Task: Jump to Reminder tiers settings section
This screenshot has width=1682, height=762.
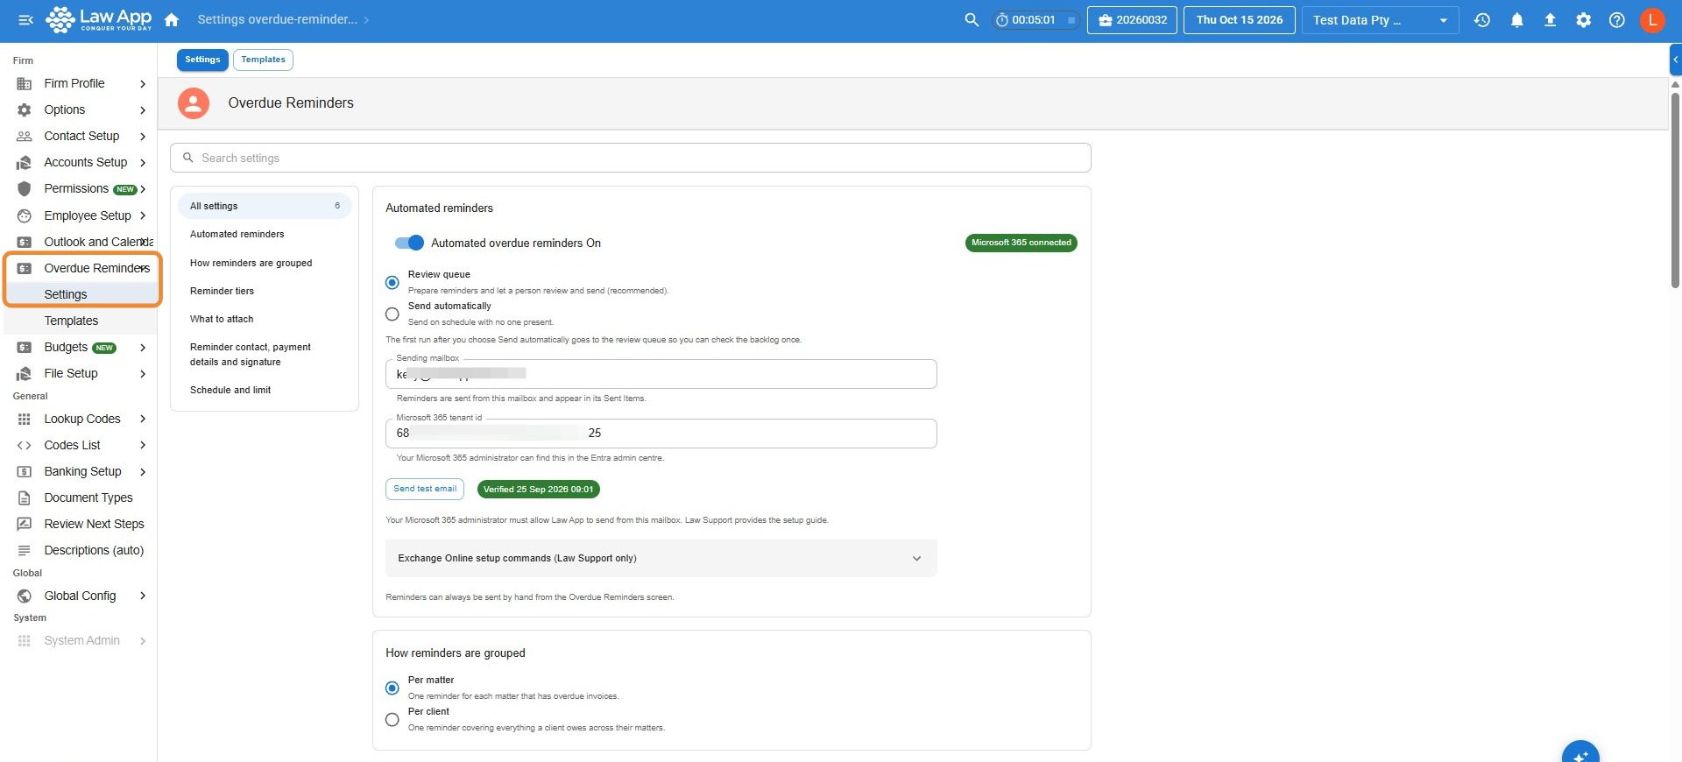Action: tap(222, 291)
